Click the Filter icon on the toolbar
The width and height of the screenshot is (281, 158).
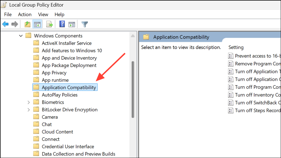[84, 24]
